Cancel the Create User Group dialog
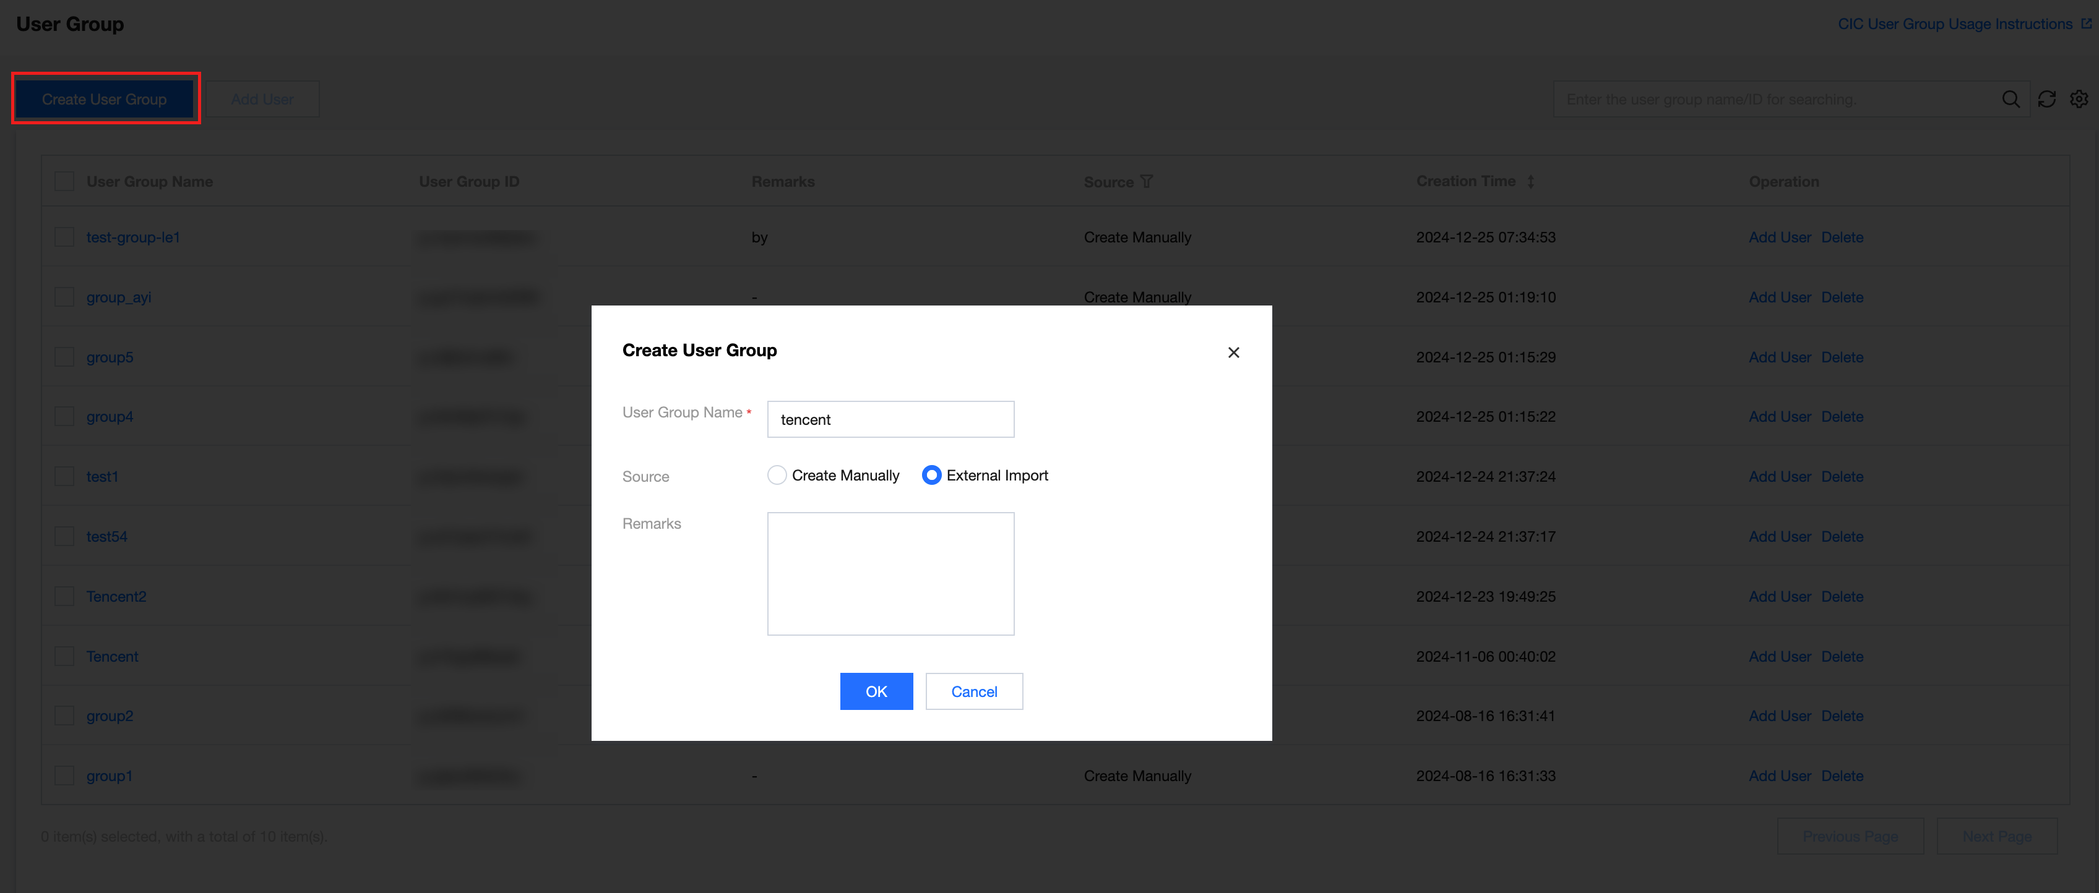 [x=974, y=691]
